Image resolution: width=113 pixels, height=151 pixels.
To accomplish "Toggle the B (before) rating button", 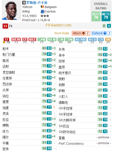I will pos(104,26).
